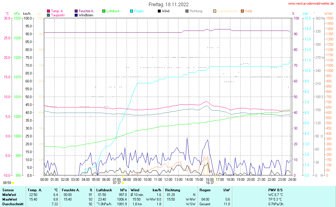This screenshot has height=207, width=336.
Task: Click the ^1.0hPa/h pressure rate label
Action: tap(104, 204)
